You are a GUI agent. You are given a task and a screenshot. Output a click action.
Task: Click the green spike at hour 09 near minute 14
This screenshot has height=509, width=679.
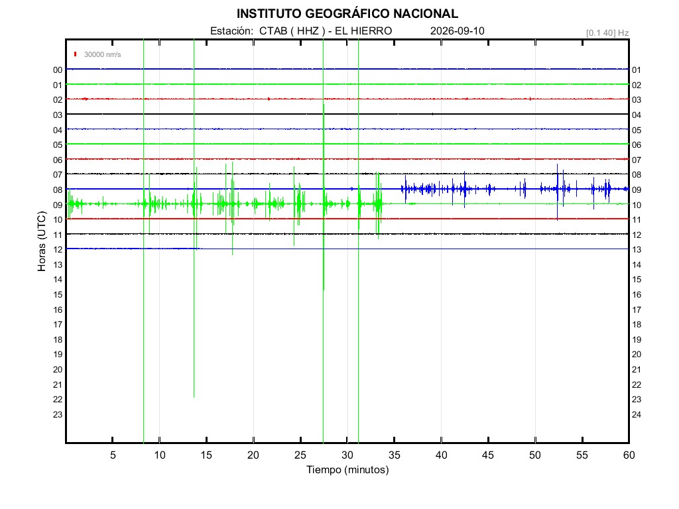194,203
